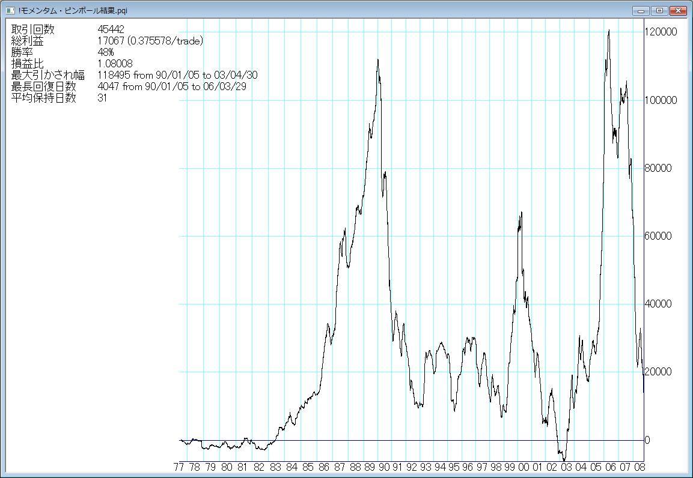Click the 0 label on the vertical axis
The height and width of the screenshot is (478, 693).
click(647, 440)
